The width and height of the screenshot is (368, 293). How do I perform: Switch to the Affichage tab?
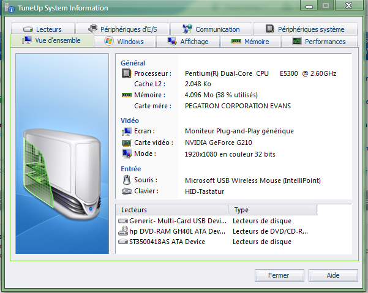[x=188, y=42]
